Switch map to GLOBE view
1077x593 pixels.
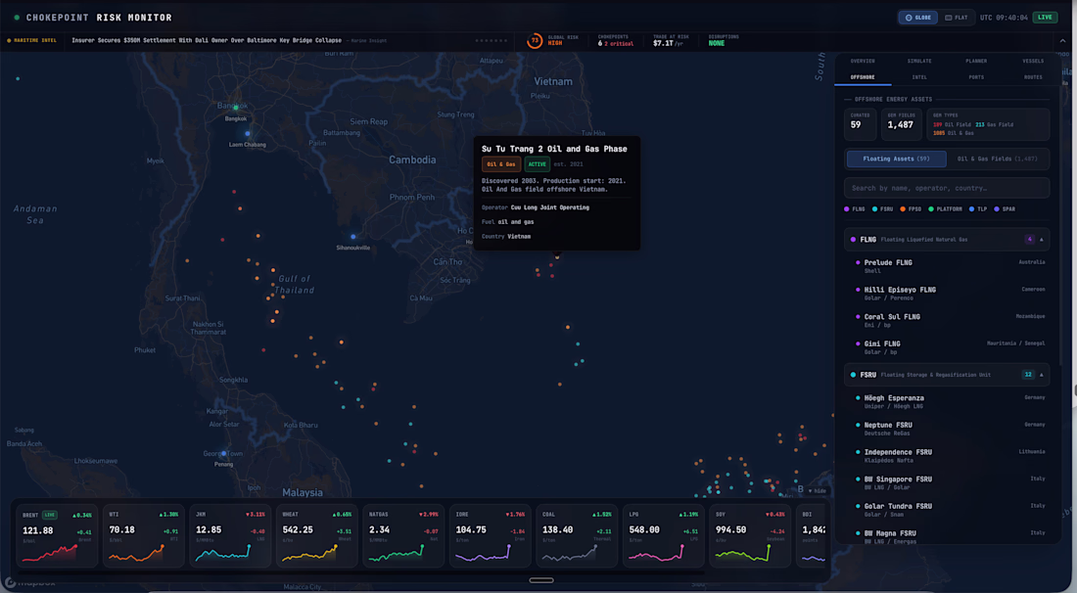coord(917,18)
